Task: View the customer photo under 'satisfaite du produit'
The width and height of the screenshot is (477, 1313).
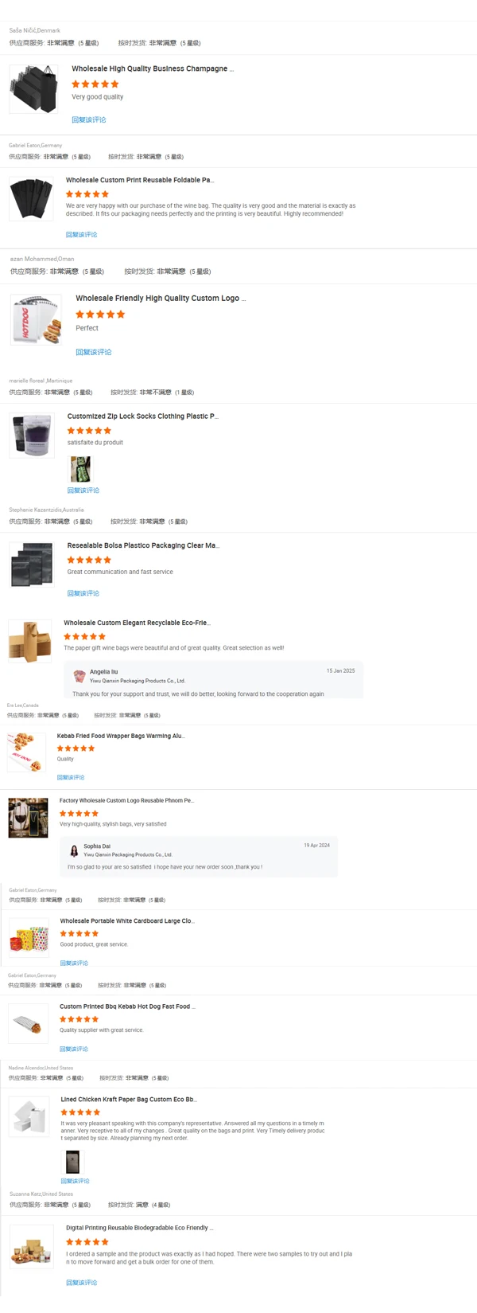Action: pyautogui.click(x=80, y=469)
